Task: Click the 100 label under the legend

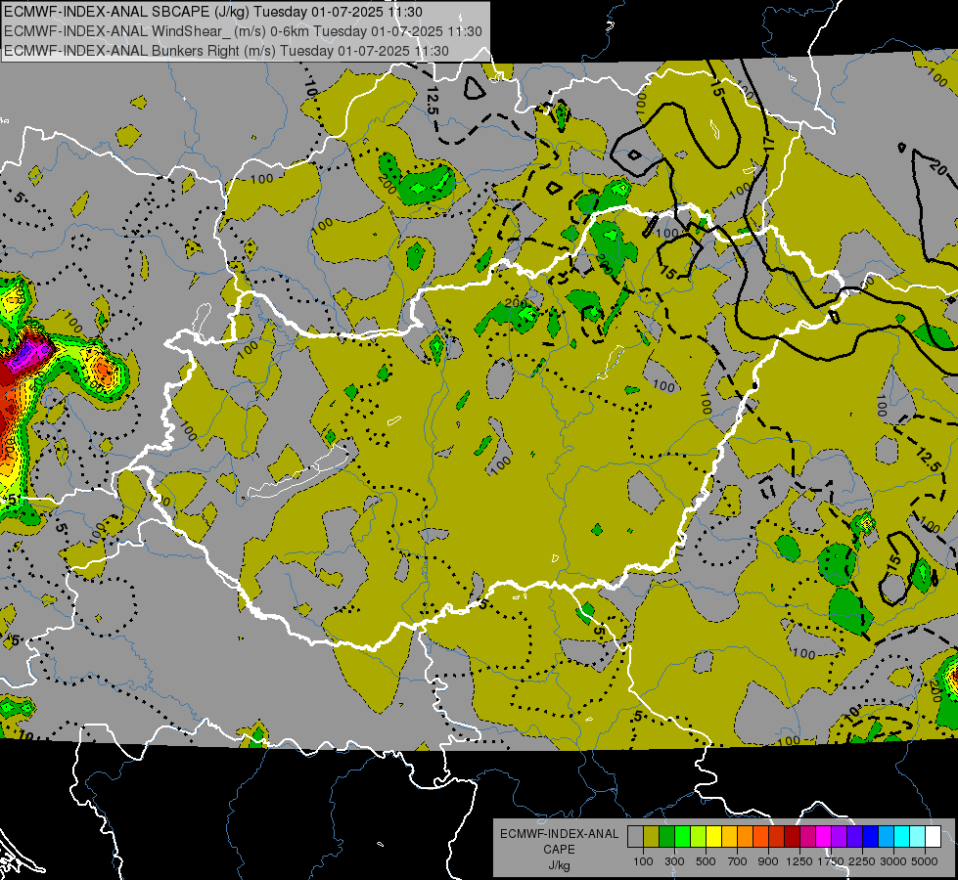Action: tap(643, 861)
